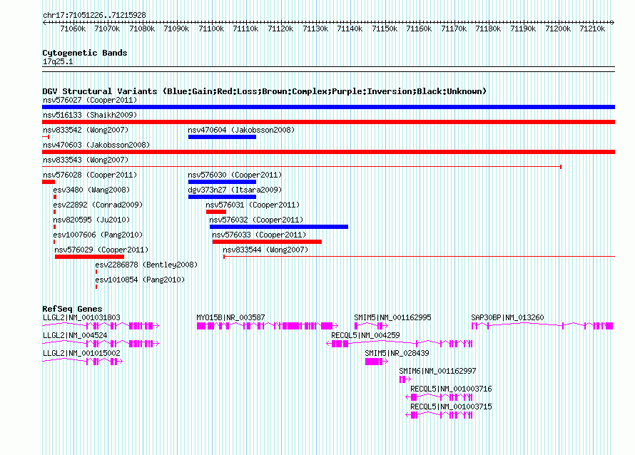Select esv1010854 (Pang2010) variant label
This screenshot has height=455, width=635.
click(x=140, y=280)
